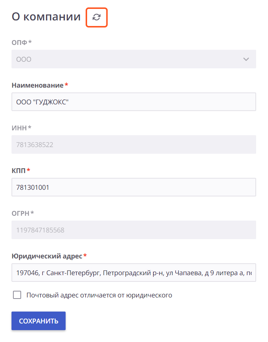Click the Юридический адрес label
The width and height of the screenshot is (268, 342).
47,256
